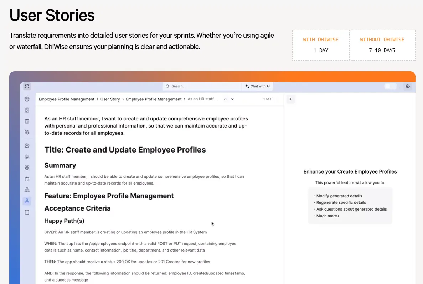423x284 pixels.
Task: Click the Acceptance Criteria heading
Action: [x=77, y=208]
